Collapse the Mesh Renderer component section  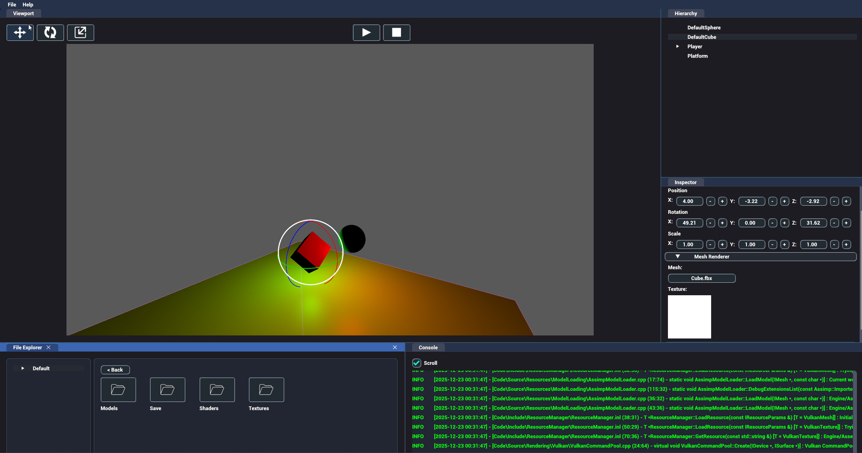(x=677, y=256)
